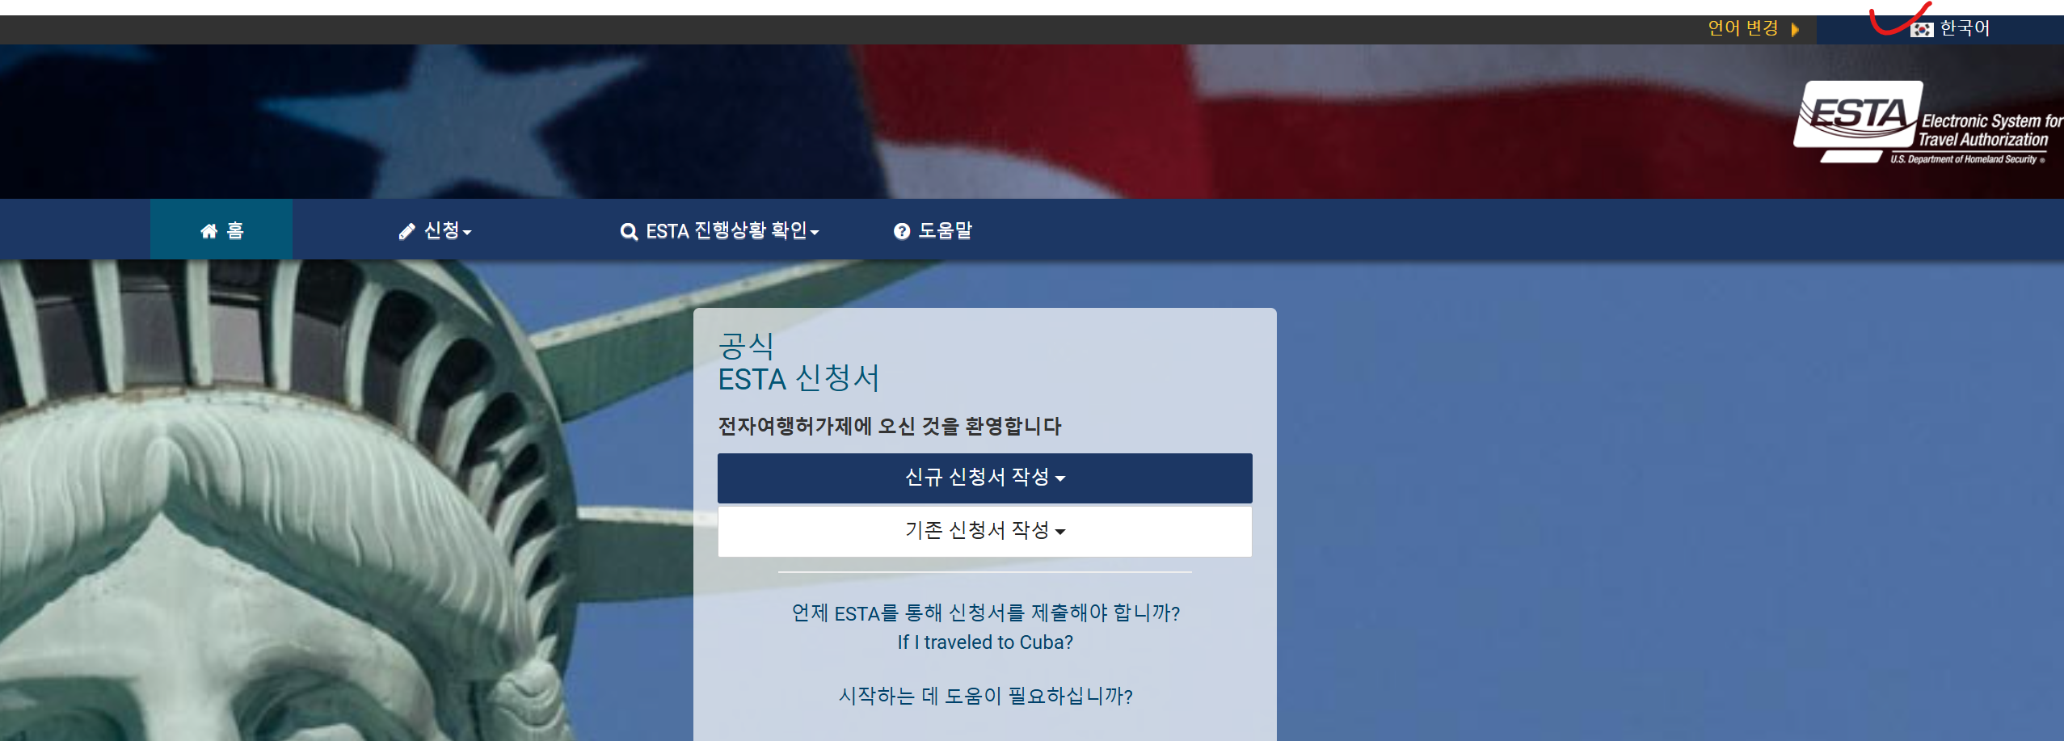Viewport: 2064px width, 741px height.
Task: Go to the 홈 tab
Action: 221,230
